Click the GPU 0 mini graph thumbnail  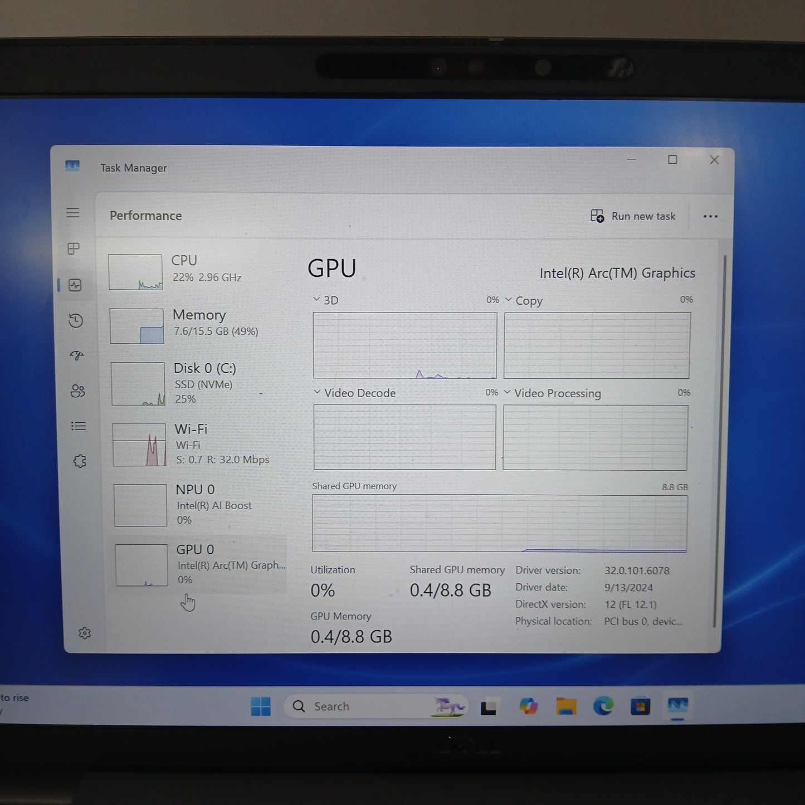[142, 565]
